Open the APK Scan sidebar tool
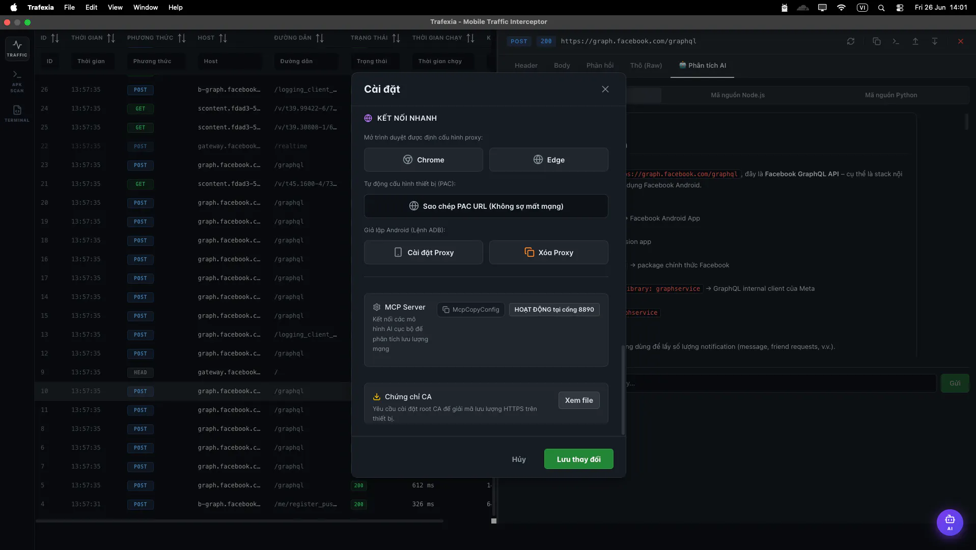This screenshot has height=550, width=976. (x=17, y=81)
